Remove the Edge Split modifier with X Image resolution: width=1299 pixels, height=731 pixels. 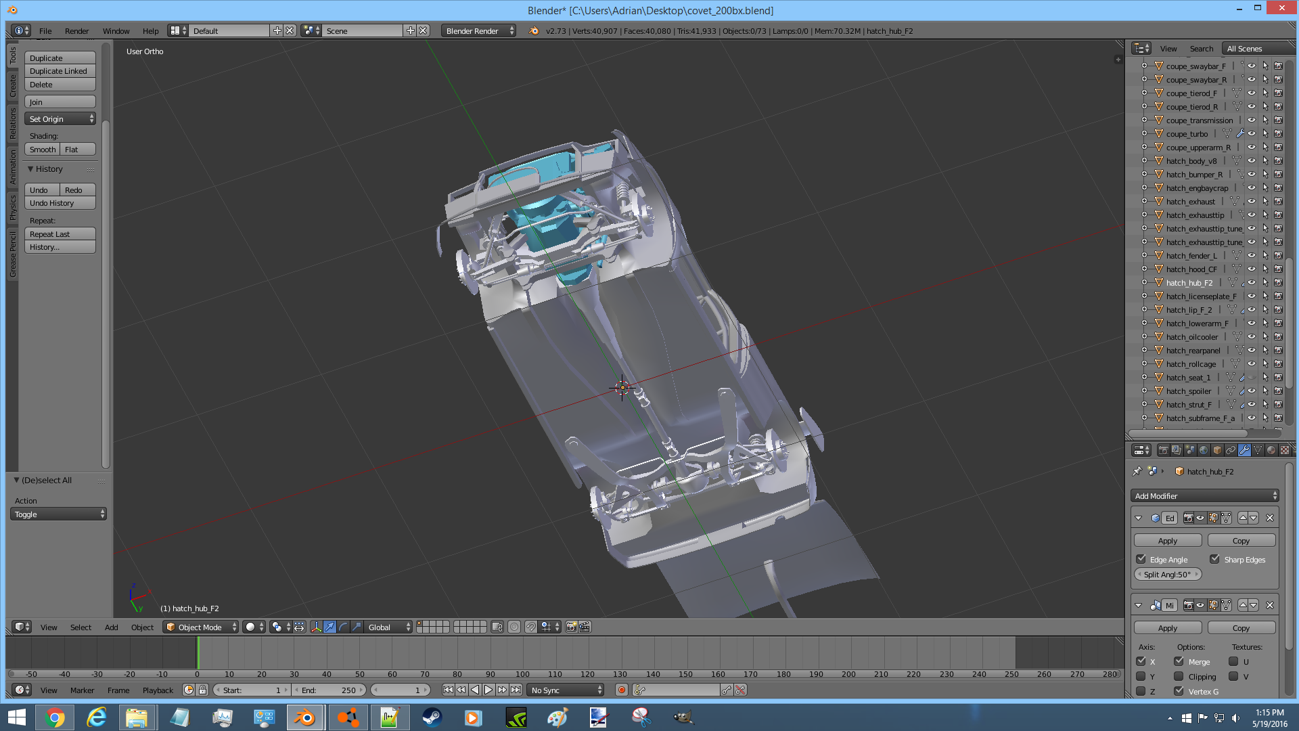1270,518
